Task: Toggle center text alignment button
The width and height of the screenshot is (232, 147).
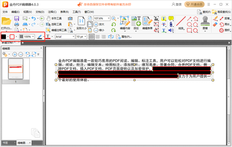Action: point(97,37)
